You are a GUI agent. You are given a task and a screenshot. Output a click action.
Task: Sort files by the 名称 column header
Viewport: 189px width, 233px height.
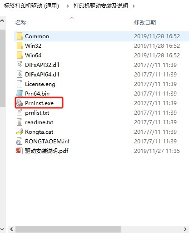coord(21,23)
